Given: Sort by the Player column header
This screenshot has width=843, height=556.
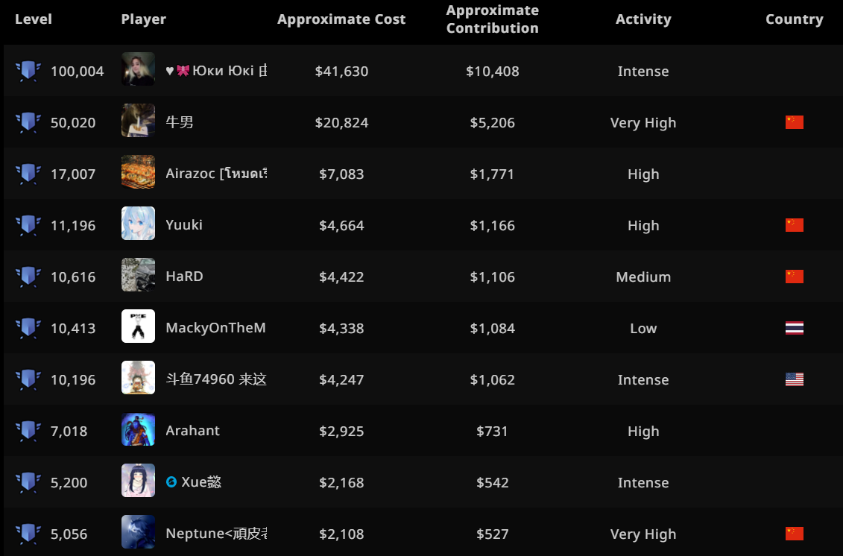Looking at the screenshot, I should click(x=143, y=19).
